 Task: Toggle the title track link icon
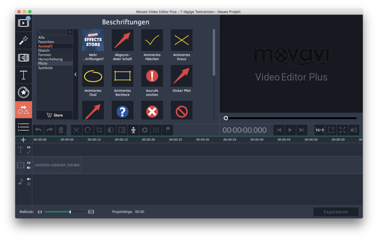tap(29, 152)
